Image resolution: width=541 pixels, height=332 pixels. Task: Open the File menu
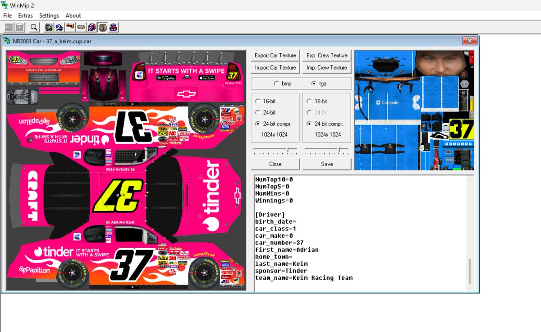pyautogui.click(x=8, y=15)
